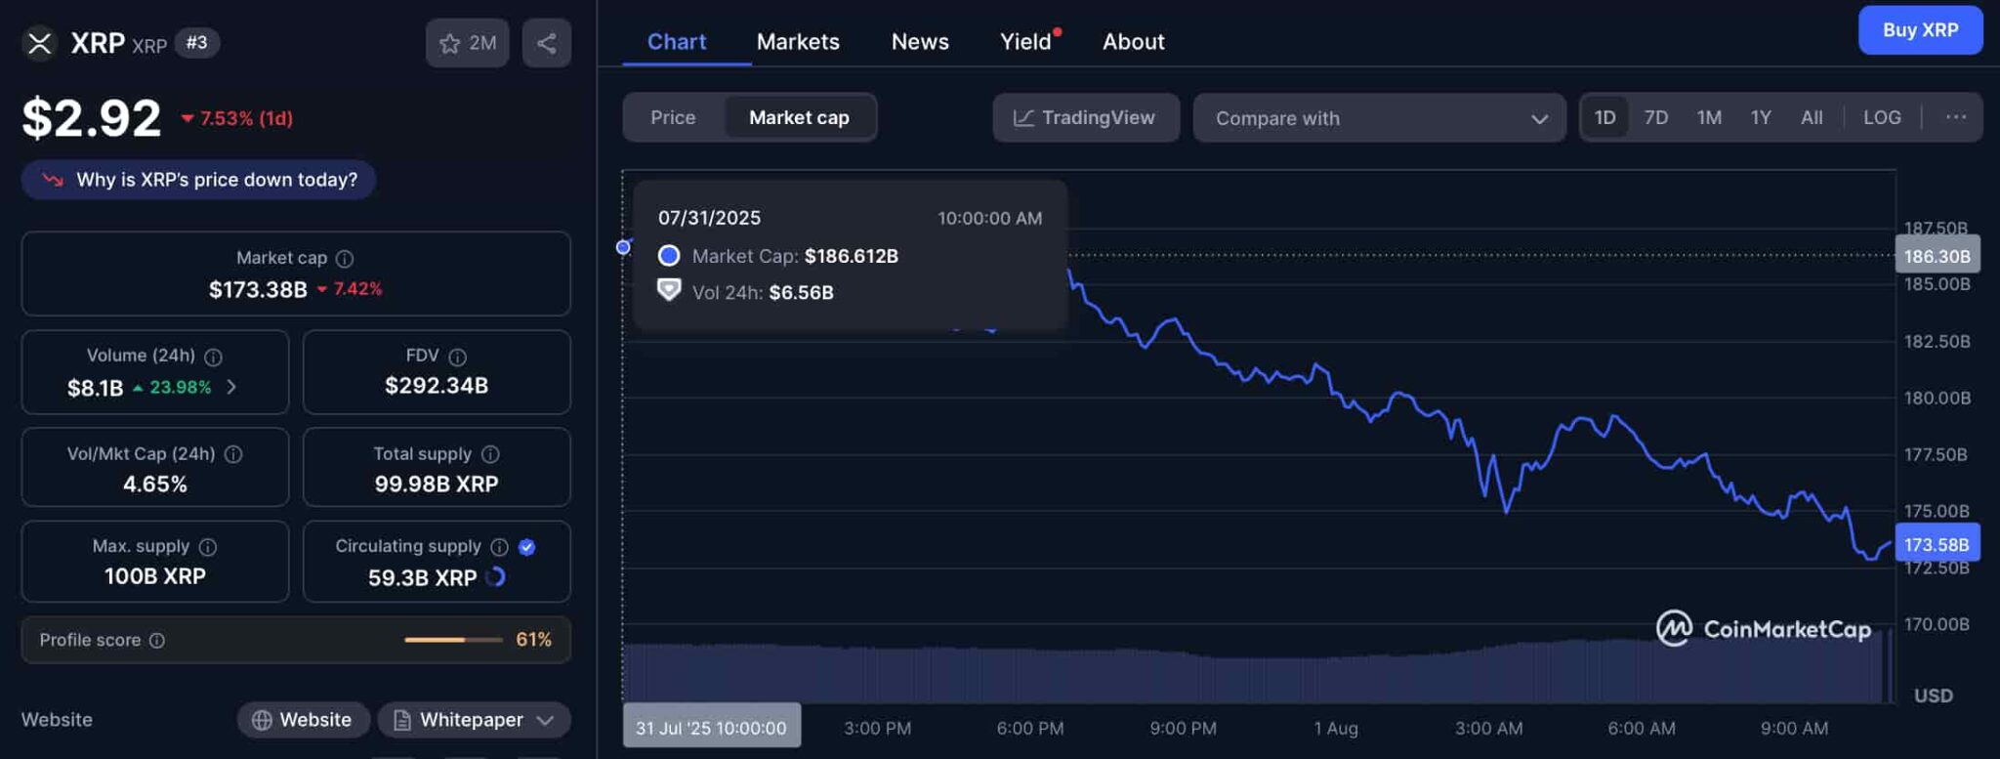Screen dimensions: 2000x759
Task: Click the Profile score progress bar
Action: click(x=453, y=640)
